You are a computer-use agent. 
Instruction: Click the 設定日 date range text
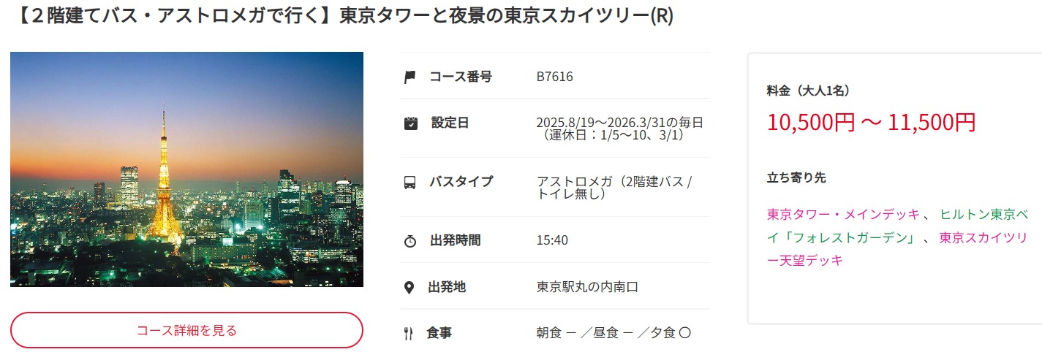point(620,129)
